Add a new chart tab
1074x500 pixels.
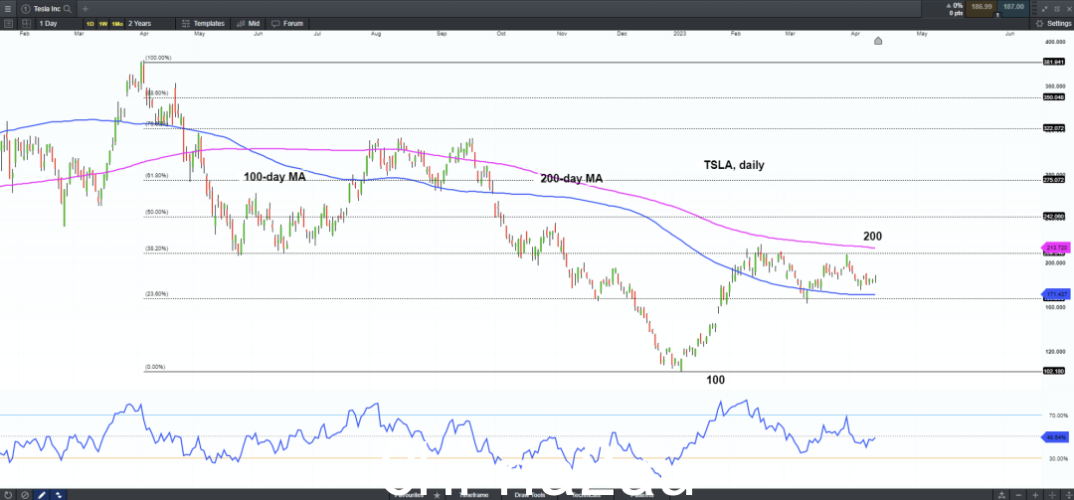click(86, 9)
